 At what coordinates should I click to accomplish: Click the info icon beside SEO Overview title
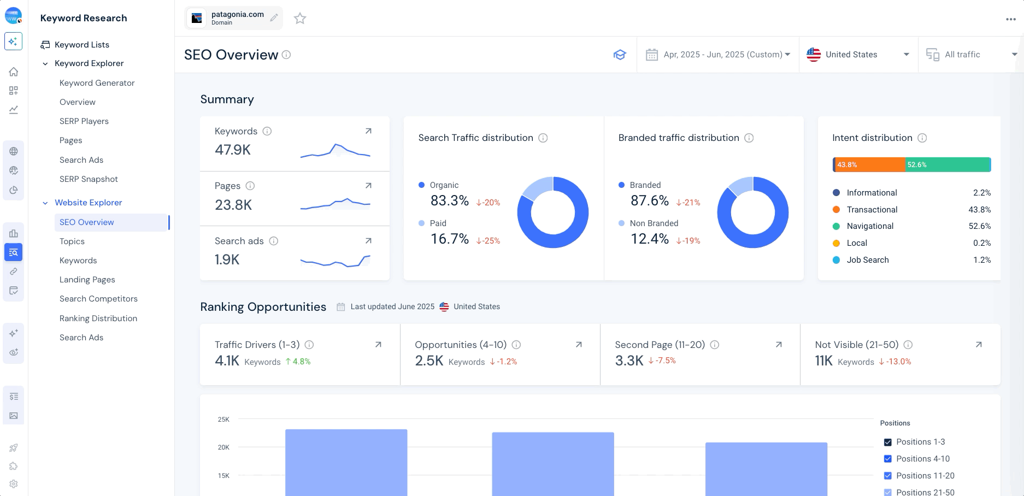(x=286, y=55)
